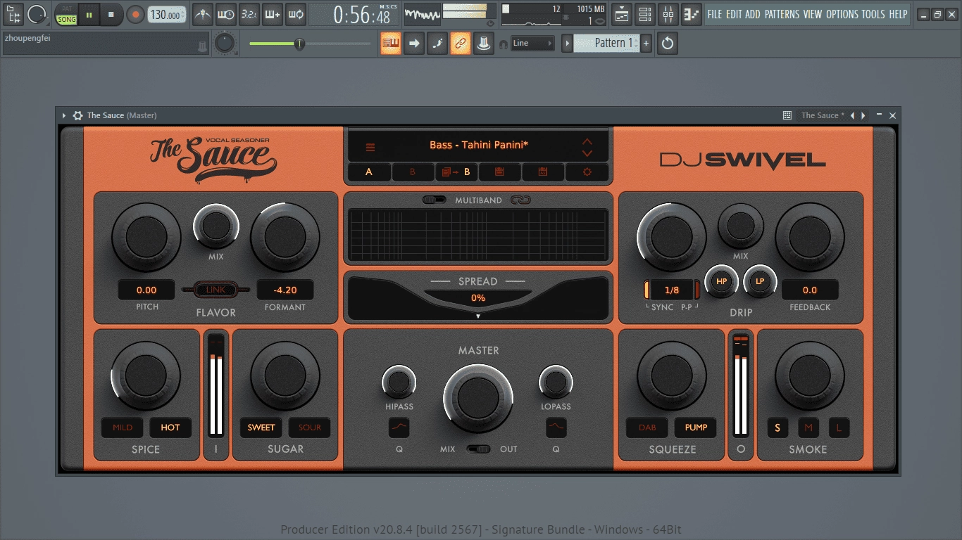Screen dimensions: 962x540
Task: Click the save preset as icon
Action: pyautogui.click(x=543, y=172)
